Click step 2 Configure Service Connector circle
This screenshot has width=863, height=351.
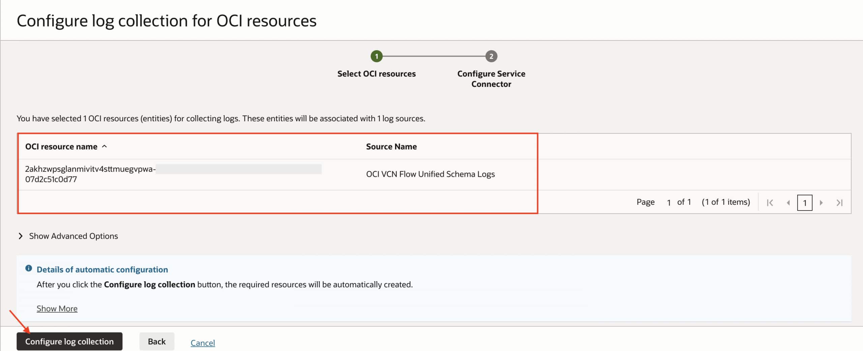[x=491, y=56]
